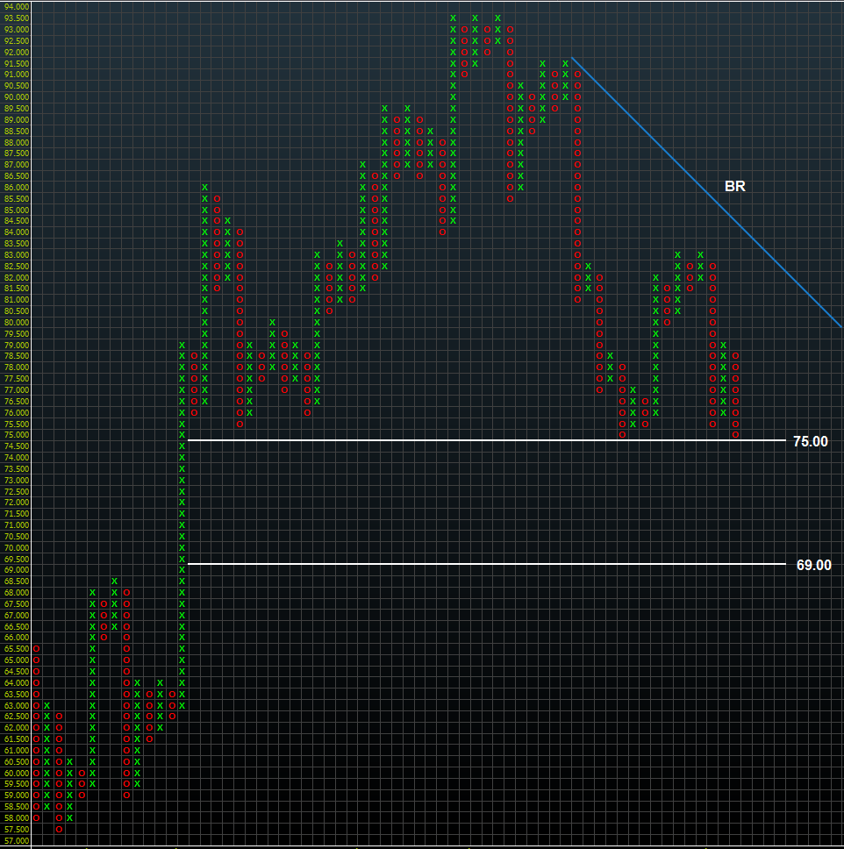
Task: Click the 77.500 price axis label
Action: pyautogui.click(x=16, y=379)
